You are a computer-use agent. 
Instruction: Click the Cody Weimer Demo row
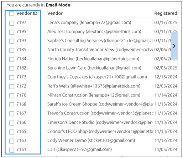coord(91,141)
